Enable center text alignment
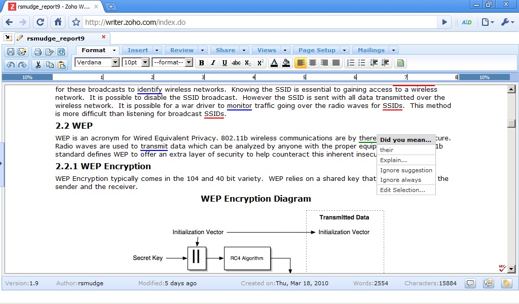519x304 pixels. (313, 63)
